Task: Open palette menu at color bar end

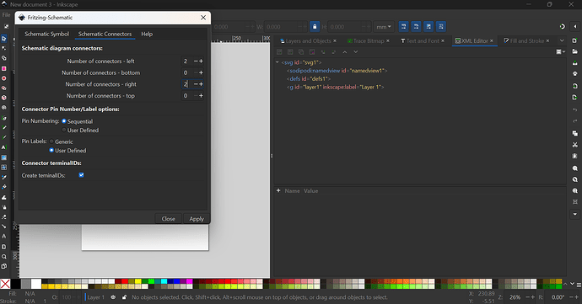Action: [579, 285]
